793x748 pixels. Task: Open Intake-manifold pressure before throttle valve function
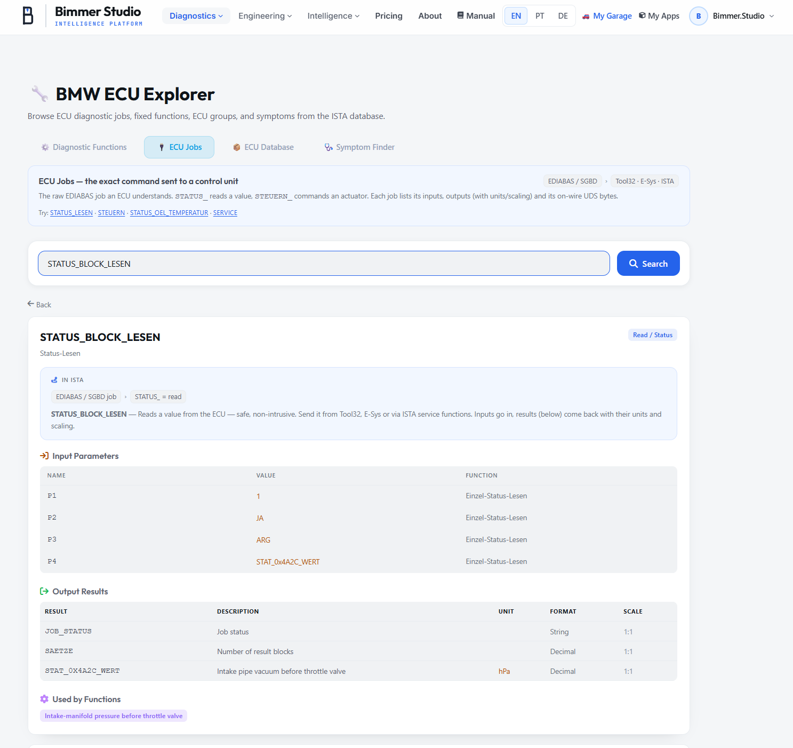pyautogui.click(x=114, y=716)
